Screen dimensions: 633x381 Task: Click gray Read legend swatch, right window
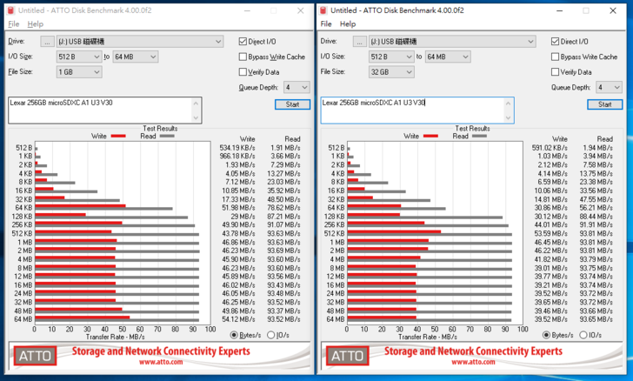point(480,137)
